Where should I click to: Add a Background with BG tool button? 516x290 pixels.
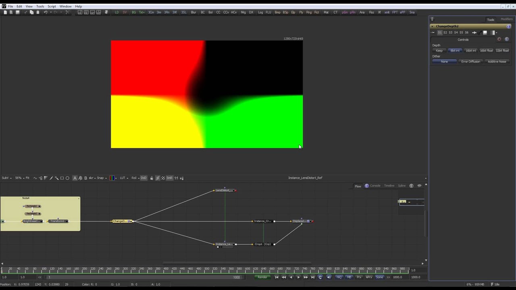pos(134,12)
